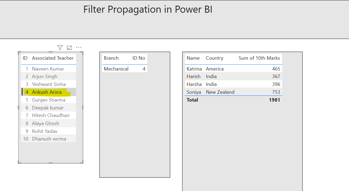Open the filter icon above the teacher table
Viewport: 349px width, 191px height.
tap(60, 47)
